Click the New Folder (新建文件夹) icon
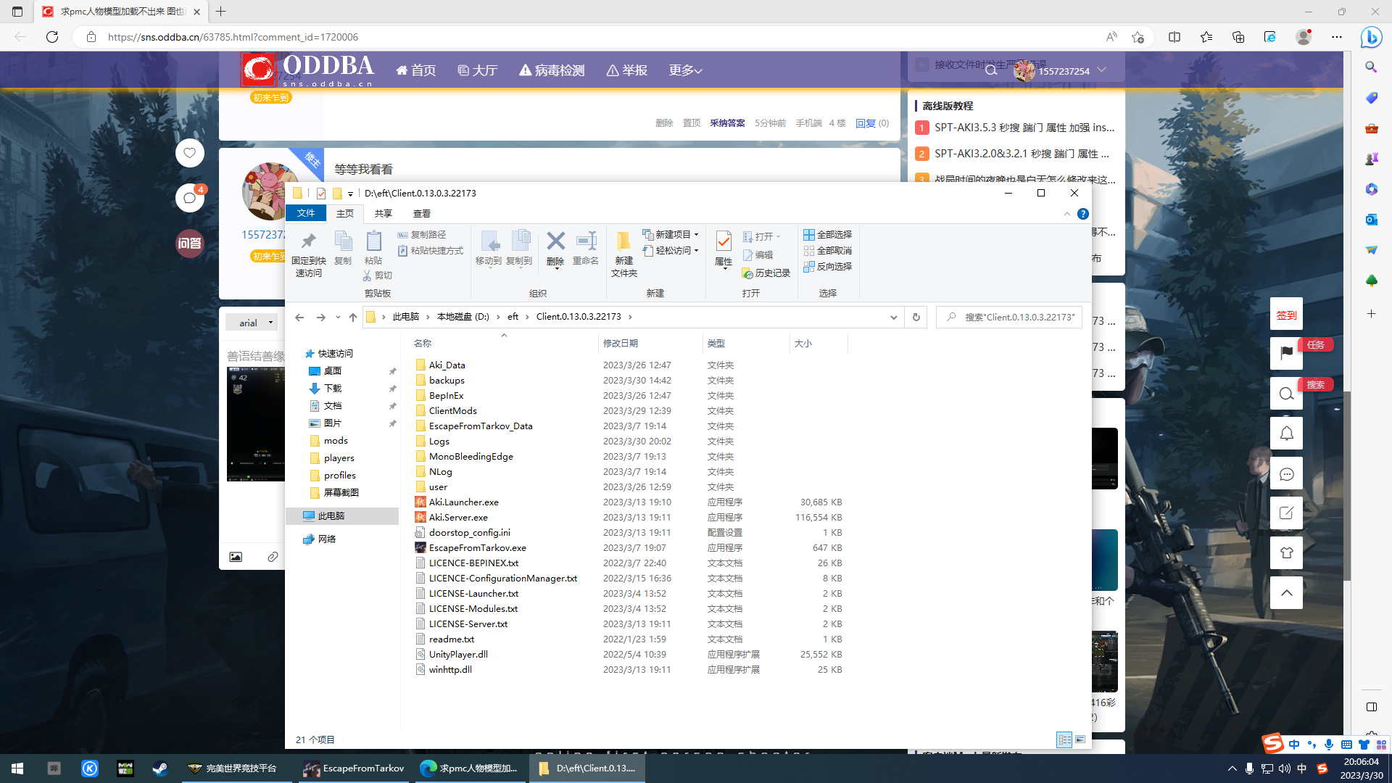 (x=623, y=242)
